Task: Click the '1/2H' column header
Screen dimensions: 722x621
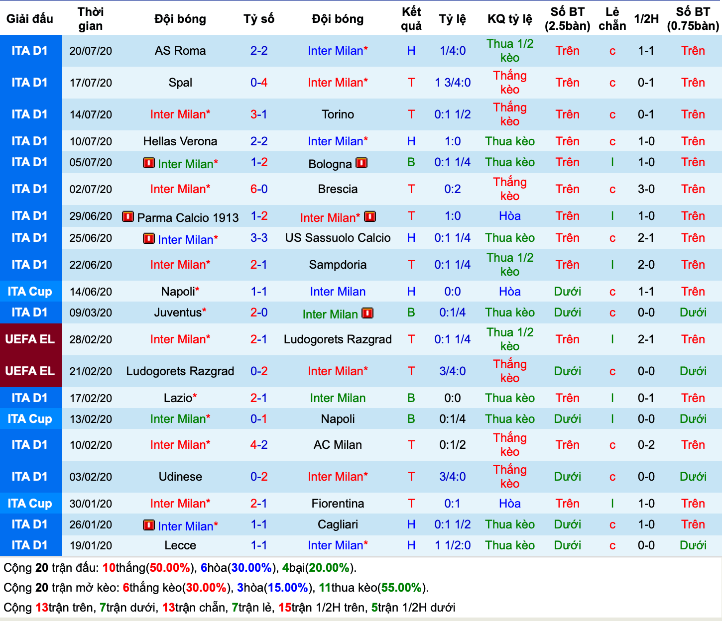Action: click(x=646, y=19)
